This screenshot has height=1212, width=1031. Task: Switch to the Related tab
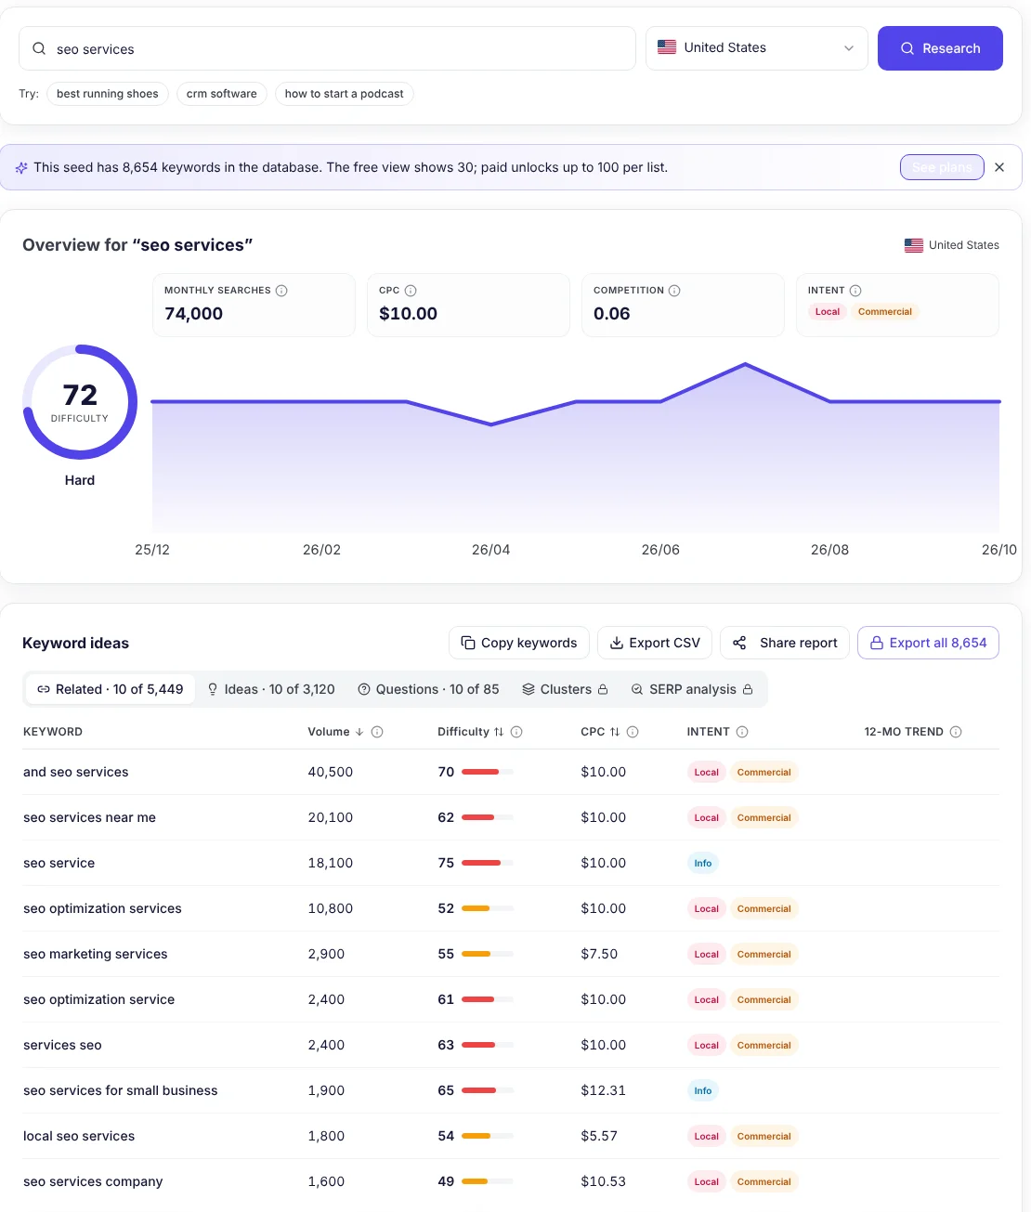click(x=111, y=689)
